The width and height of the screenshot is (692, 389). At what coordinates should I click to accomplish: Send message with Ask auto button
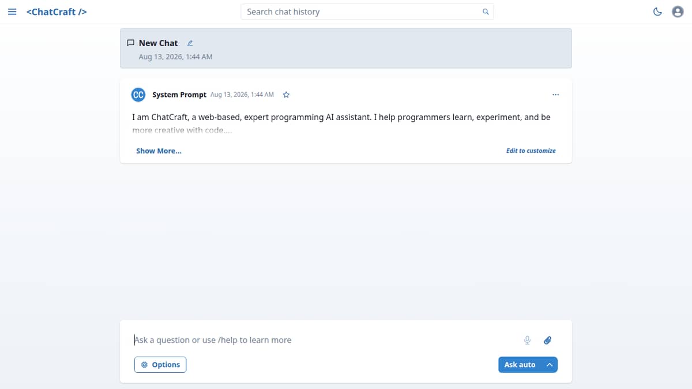click(x=520, y=365)
